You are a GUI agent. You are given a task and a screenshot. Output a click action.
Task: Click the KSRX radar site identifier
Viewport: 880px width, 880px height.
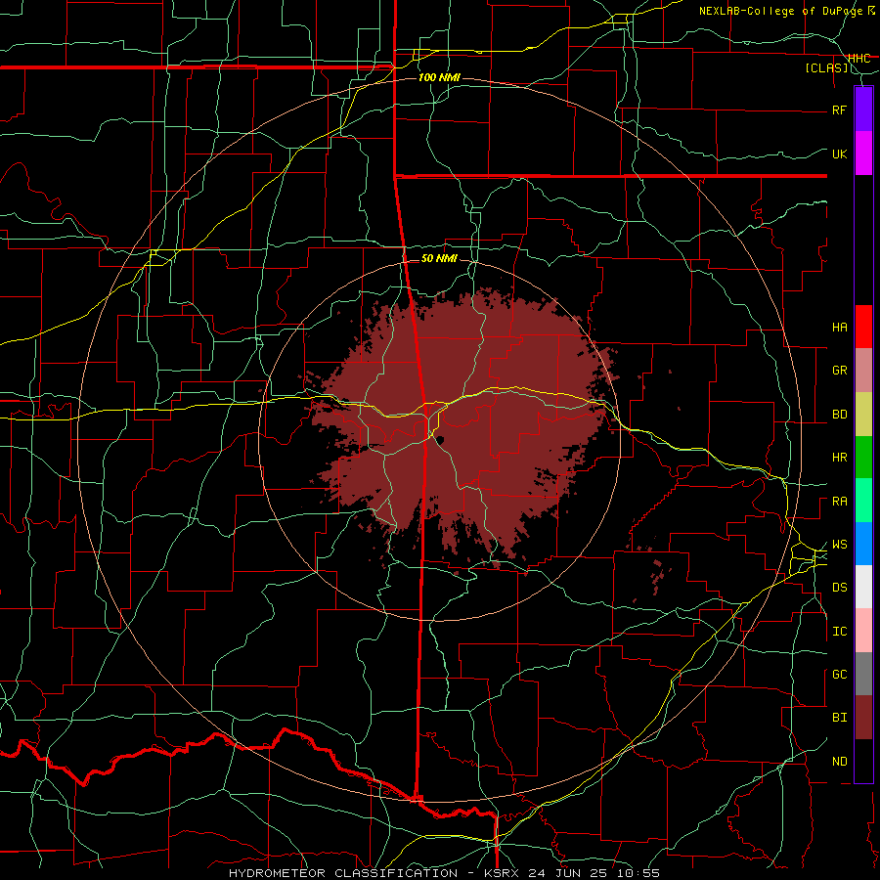(502, 873)
